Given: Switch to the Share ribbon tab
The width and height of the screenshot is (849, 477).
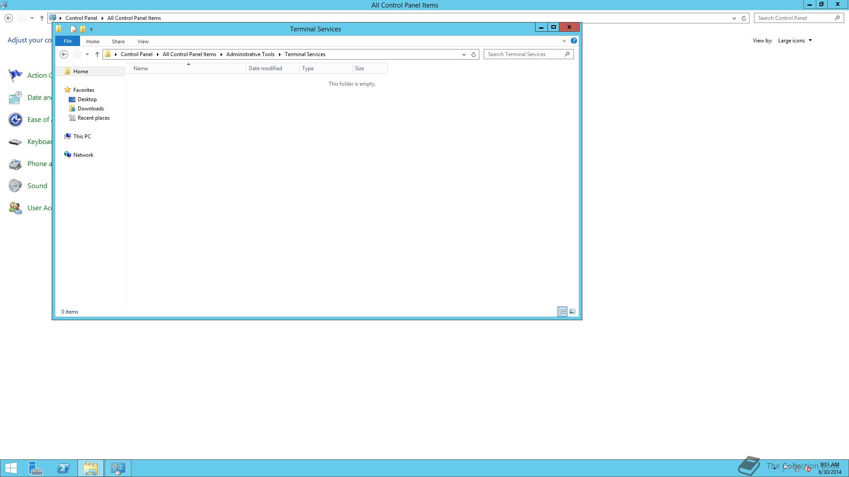Looking at the screenshot, I should (118, 42).
